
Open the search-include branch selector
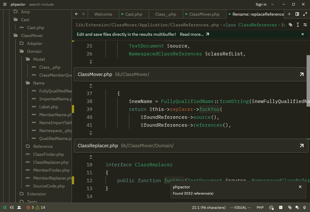tap(41, 4)
